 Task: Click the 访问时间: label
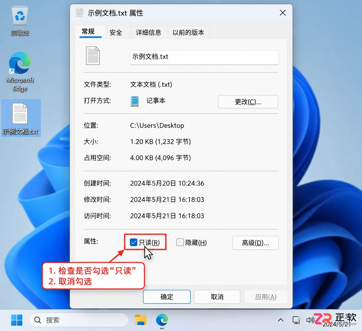(97, 216)
